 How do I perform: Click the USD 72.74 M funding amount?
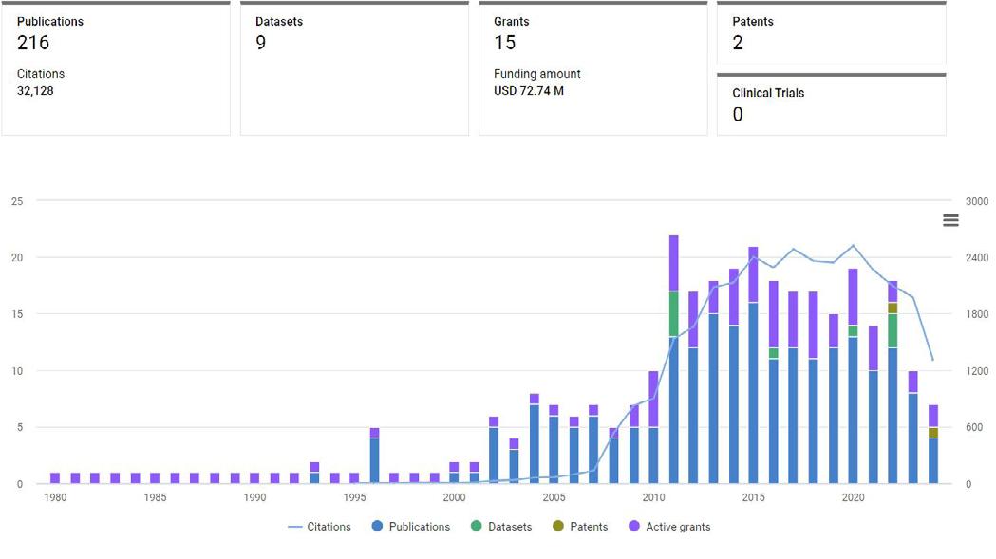point(529,91)
